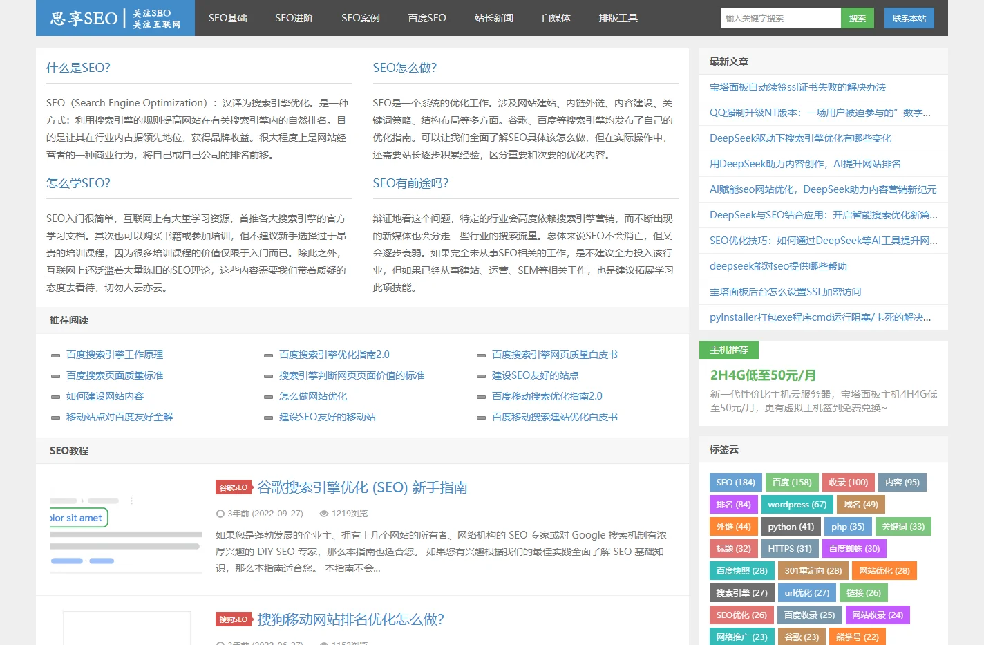
Task: Select the 外链 (44) tag
Action: click(x=734, y=527)
